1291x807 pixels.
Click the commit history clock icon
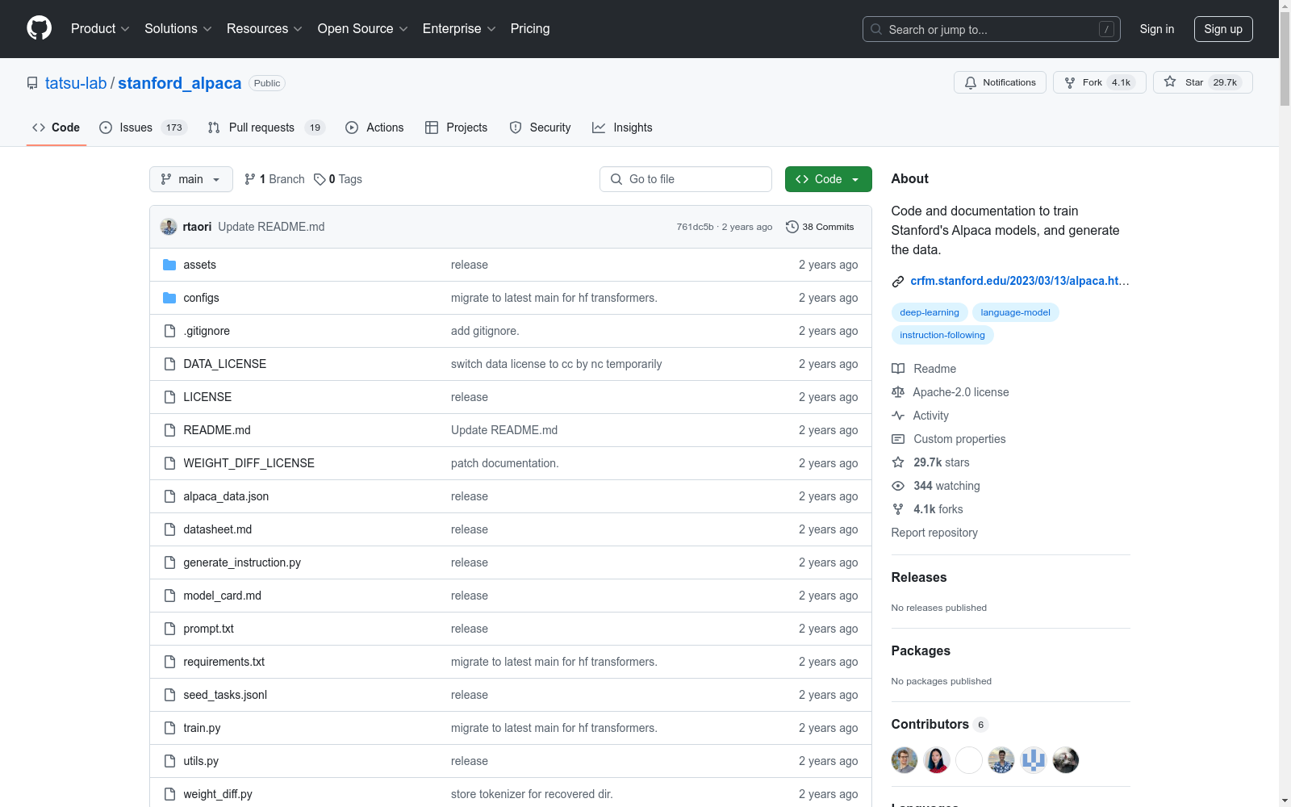(792, 227)
